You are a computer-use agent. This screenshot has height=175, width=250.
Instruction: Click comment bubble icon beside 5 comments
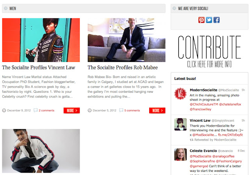(x=121, y=110)
